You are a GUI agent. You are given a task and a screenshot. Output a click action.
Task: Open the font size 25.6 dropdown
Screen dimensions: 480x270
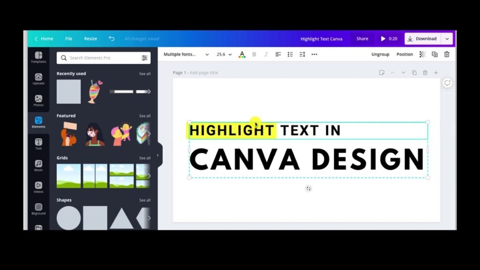tap(224, 54)
